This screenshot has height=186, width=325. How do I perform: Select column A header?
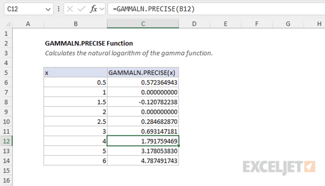click(x=28, y=24)
